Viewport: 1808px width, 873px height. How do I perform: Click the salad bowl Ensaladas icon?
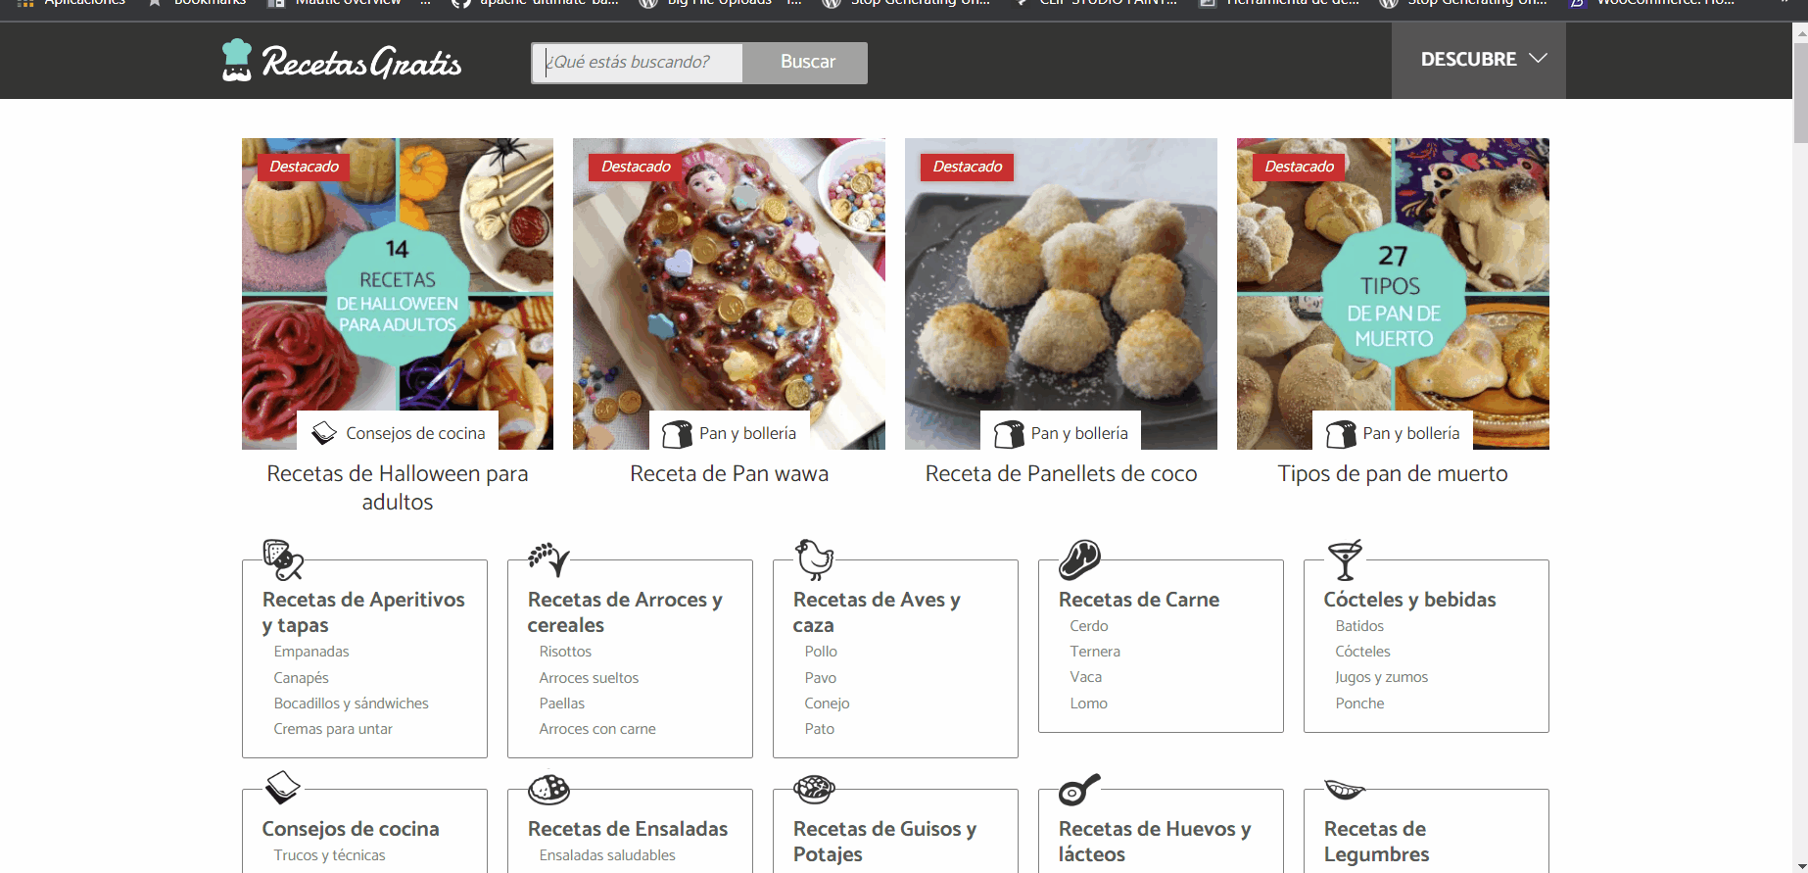pyautogui.click(x=548, y=789)
